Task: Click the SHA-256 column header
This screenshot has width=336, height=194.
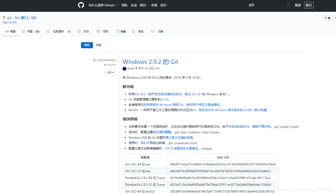Action: point(223,158)
